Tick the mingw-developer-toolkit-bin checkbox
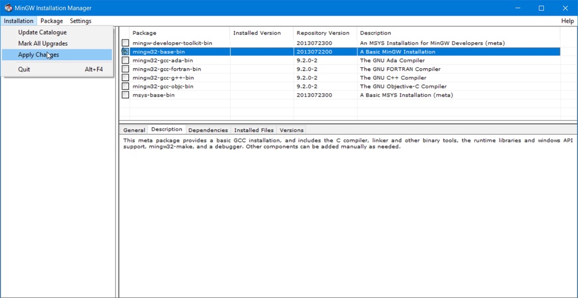 coord(125,43)
